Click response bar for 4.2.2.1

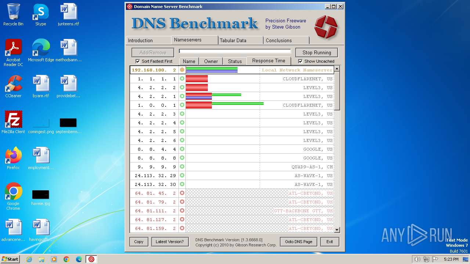(x=213, y=96)
